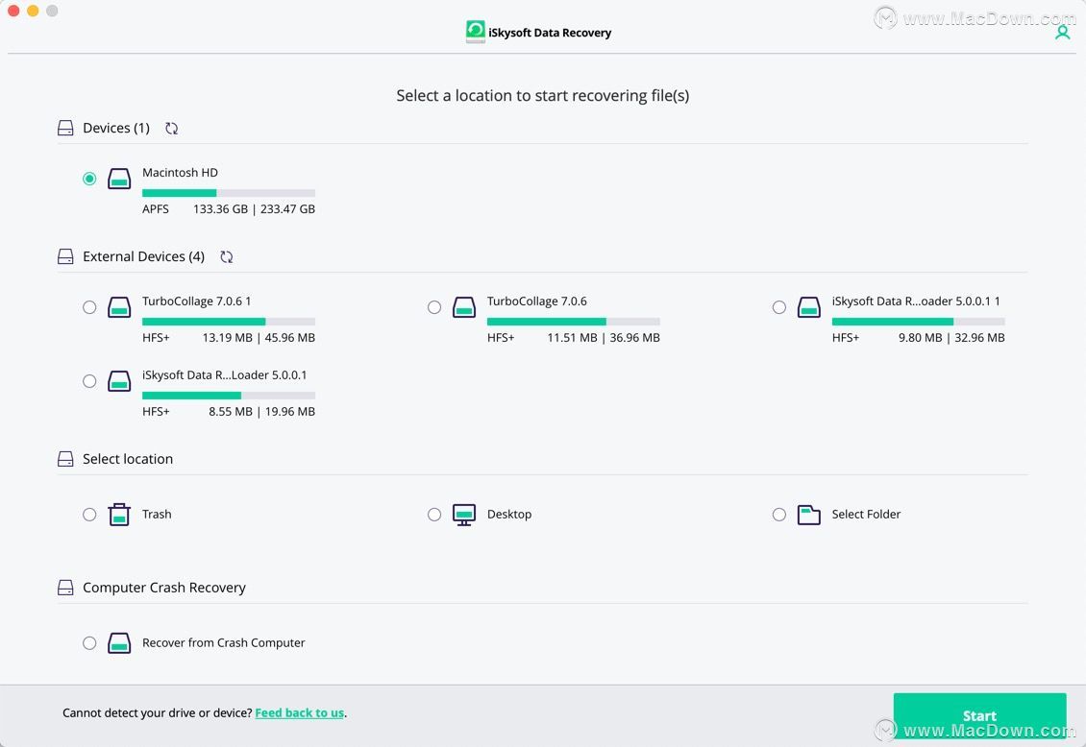The image size is (1086, 747).
Task: Click the 19.96 MB iSkysoft usage bar
Action: 229,396
